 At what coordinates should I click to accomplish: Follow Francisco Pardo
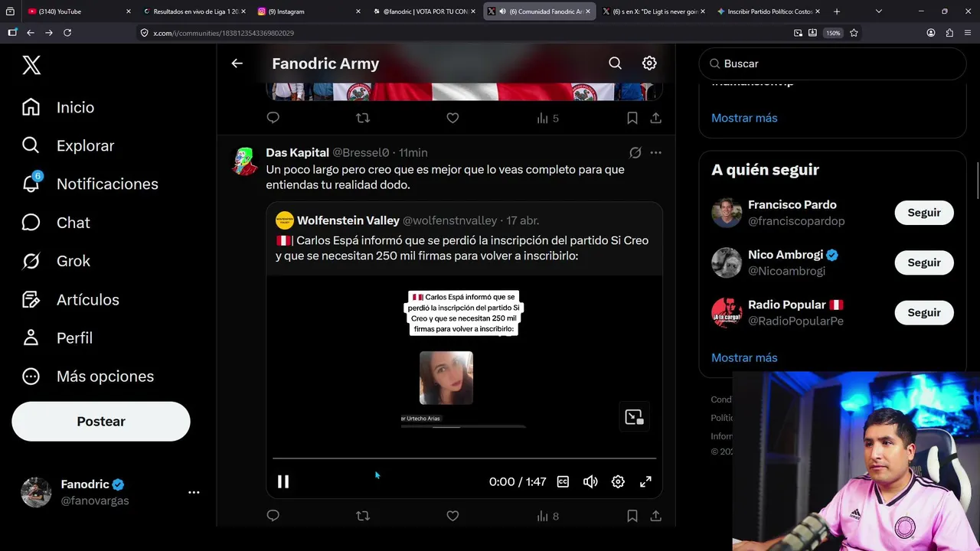click(924, 213)
